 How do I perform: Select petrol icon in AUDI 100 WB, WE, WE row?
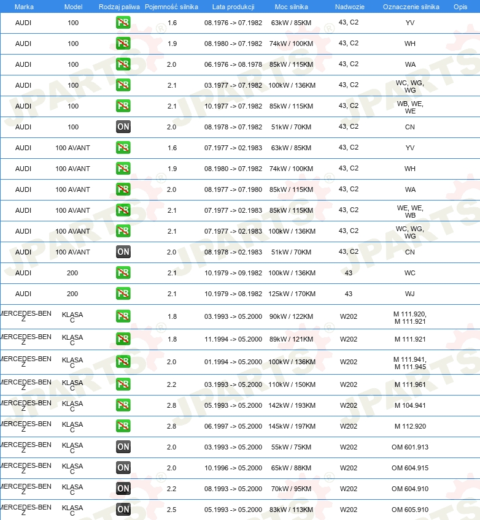click(123, 106)
